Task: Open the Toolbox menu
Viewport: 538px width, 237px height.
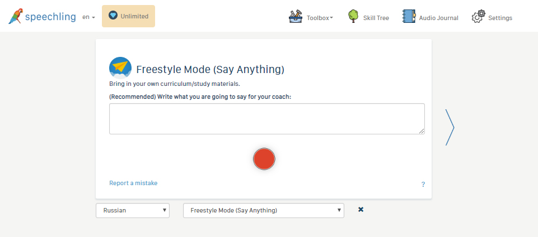Action: [x=319, y=18]
